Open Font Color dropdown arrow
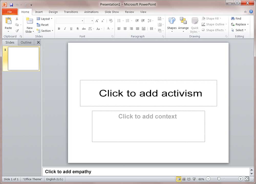This screenshot has width=256, height=184. pos(112,29)
